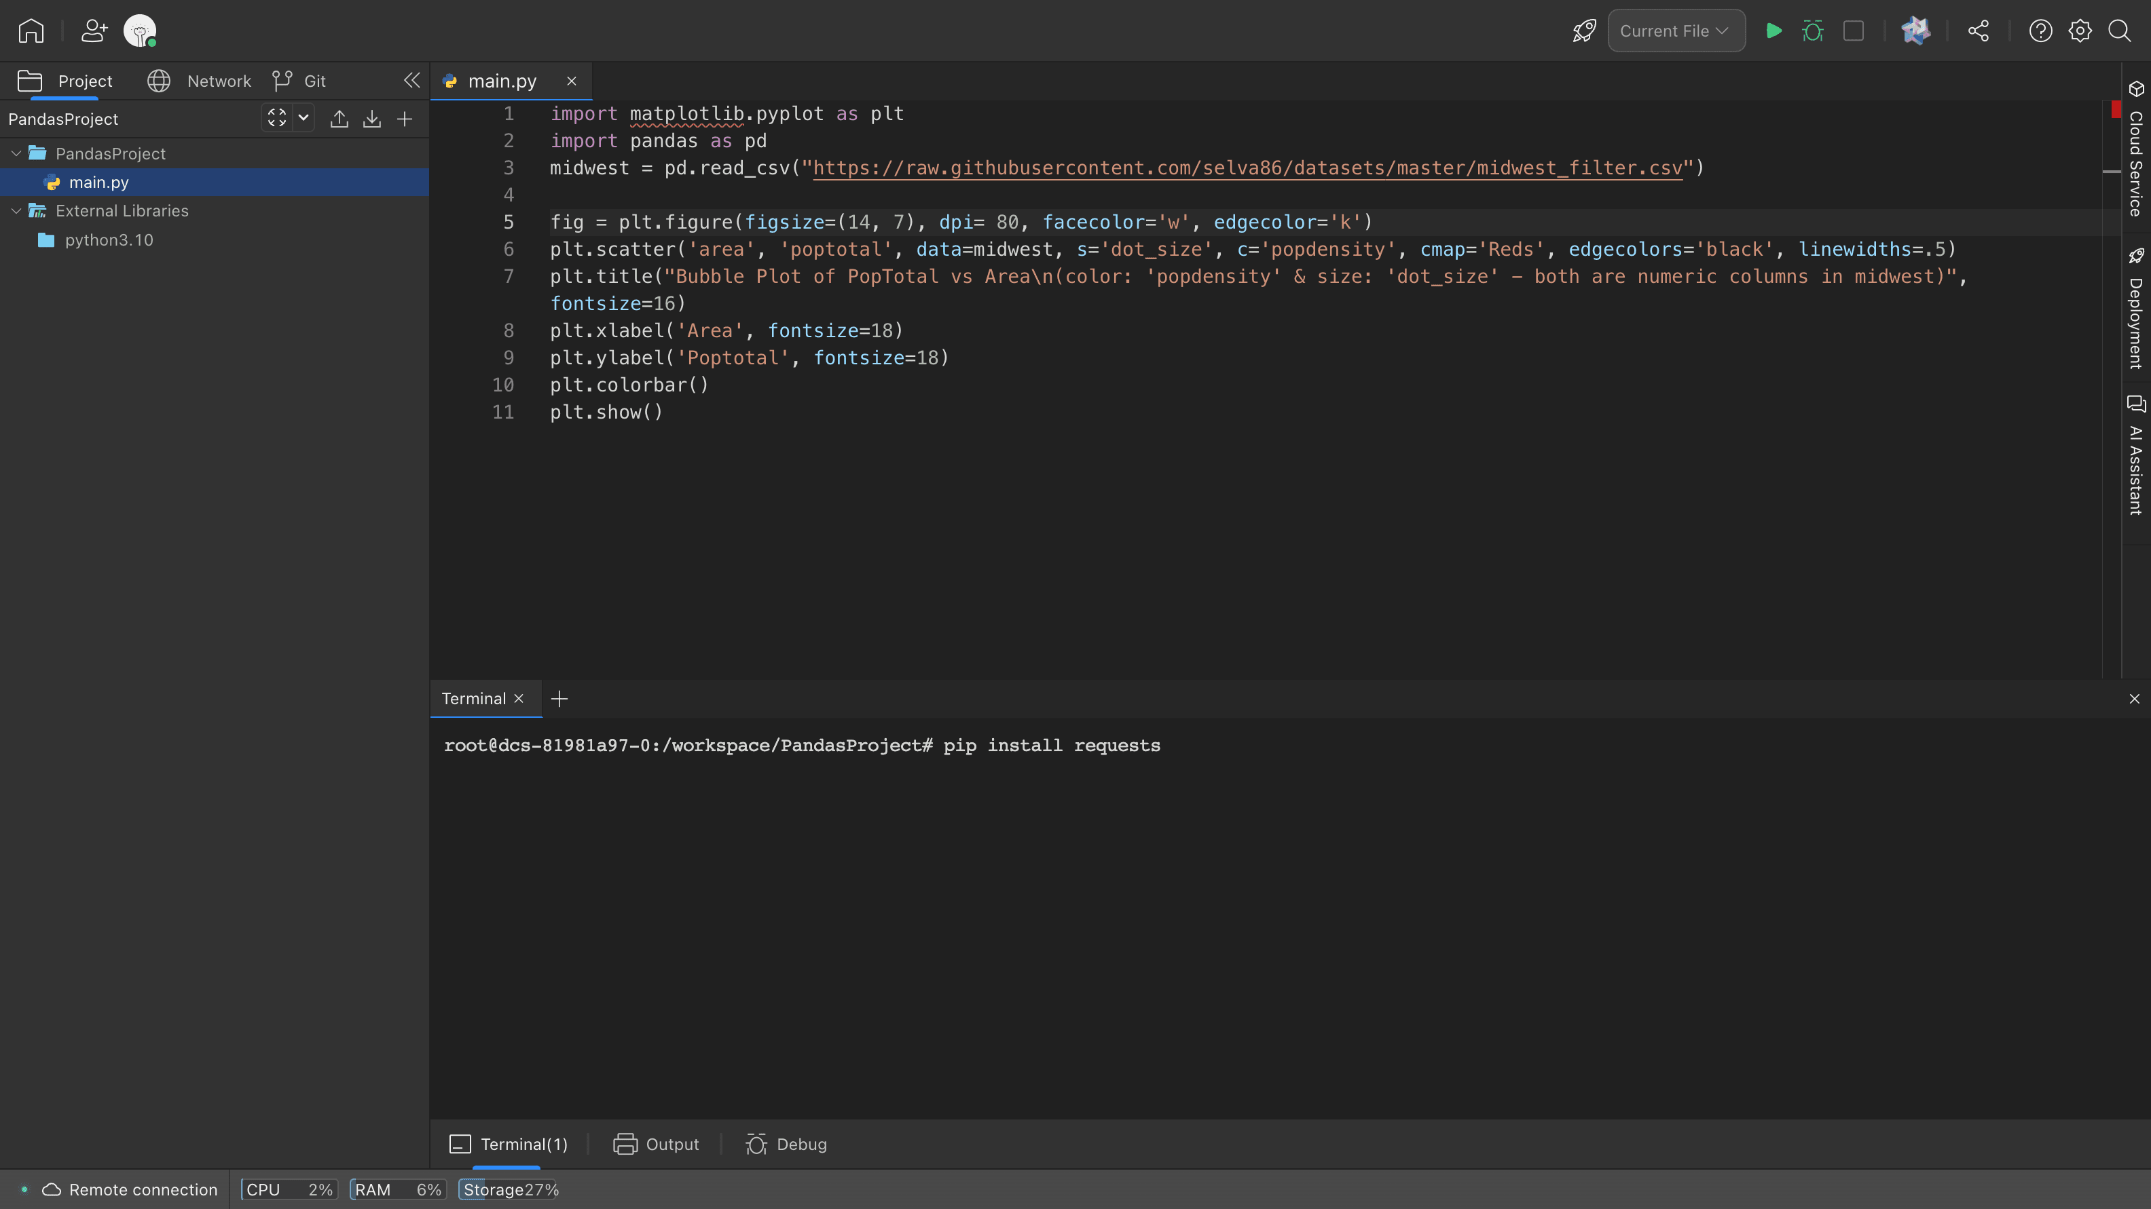
Task: Toggle the terminal panel collapse
Action: point(2133,698)
